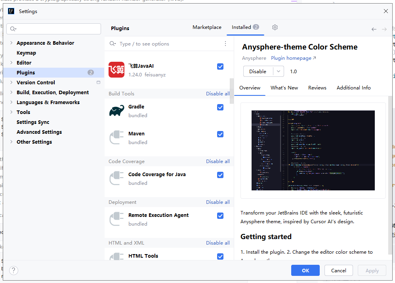Toggle the Maven plugin checkbox

click(x=220, y=134)
